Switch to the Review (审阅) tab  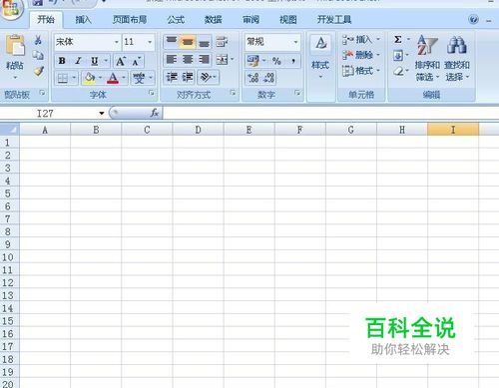pyautogui.click(x=250, y=20)
